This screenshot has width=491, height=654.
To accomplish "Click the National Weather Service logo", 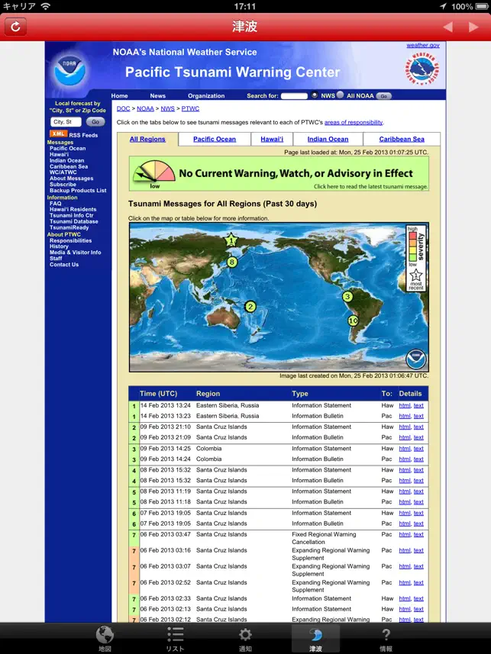I will tap(422, 69).
